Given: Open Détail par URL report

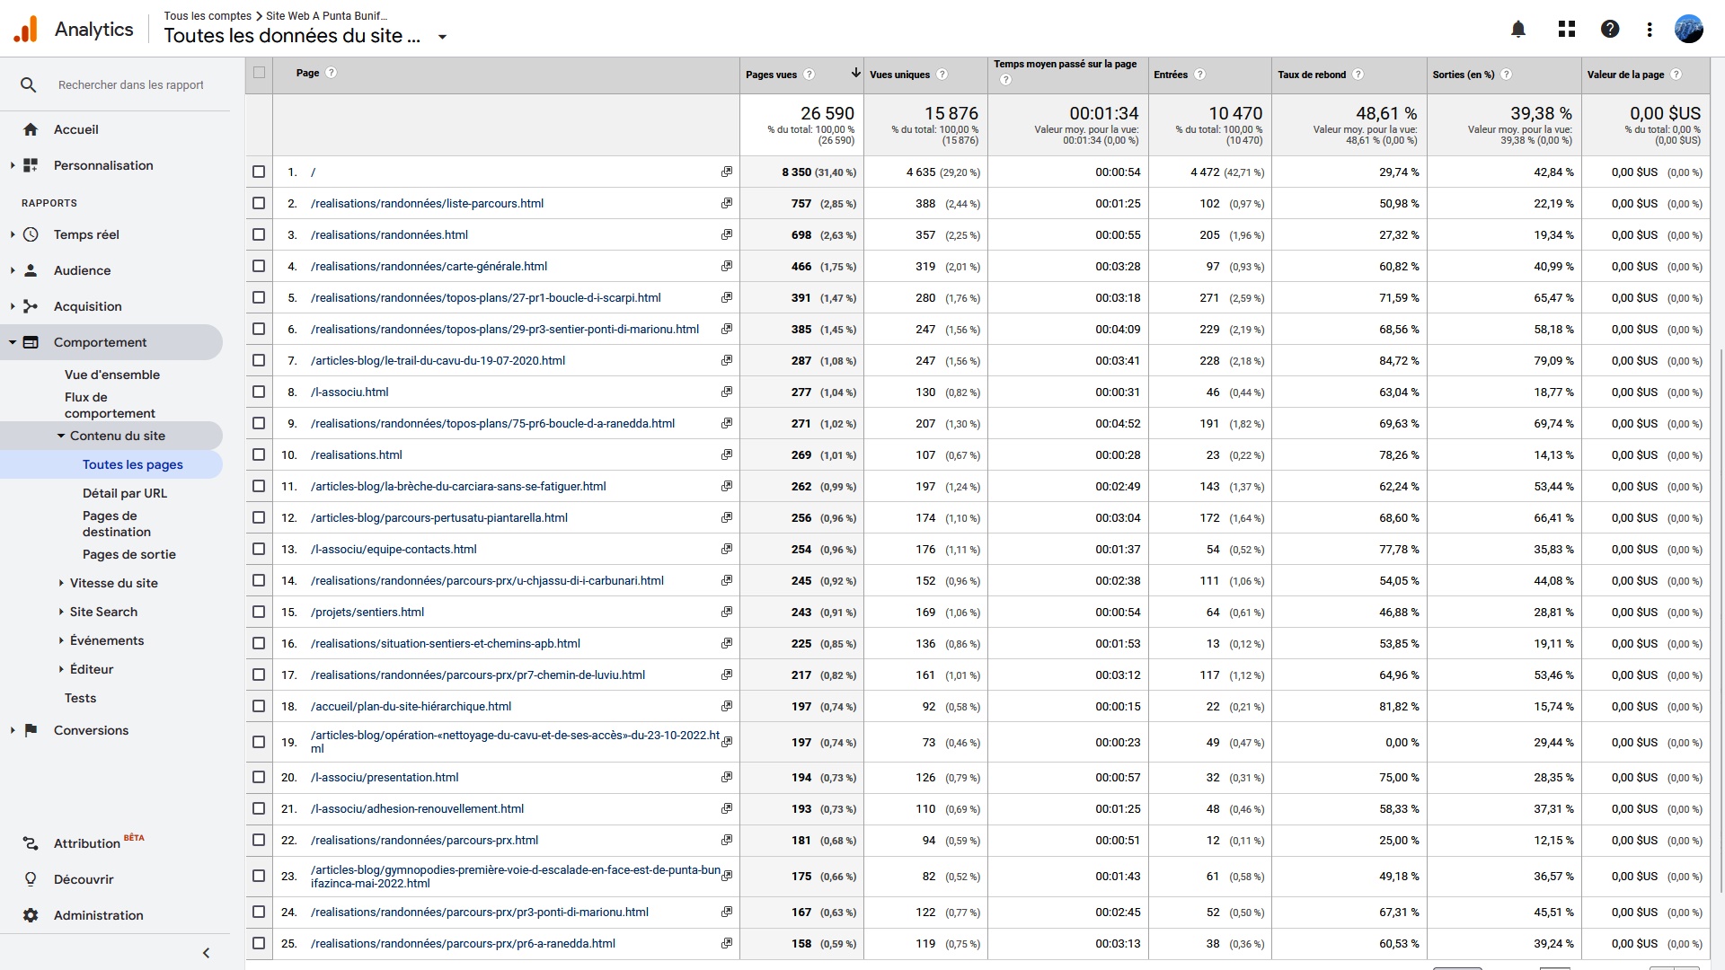Looking at the screenshot, I should (125, 493).
